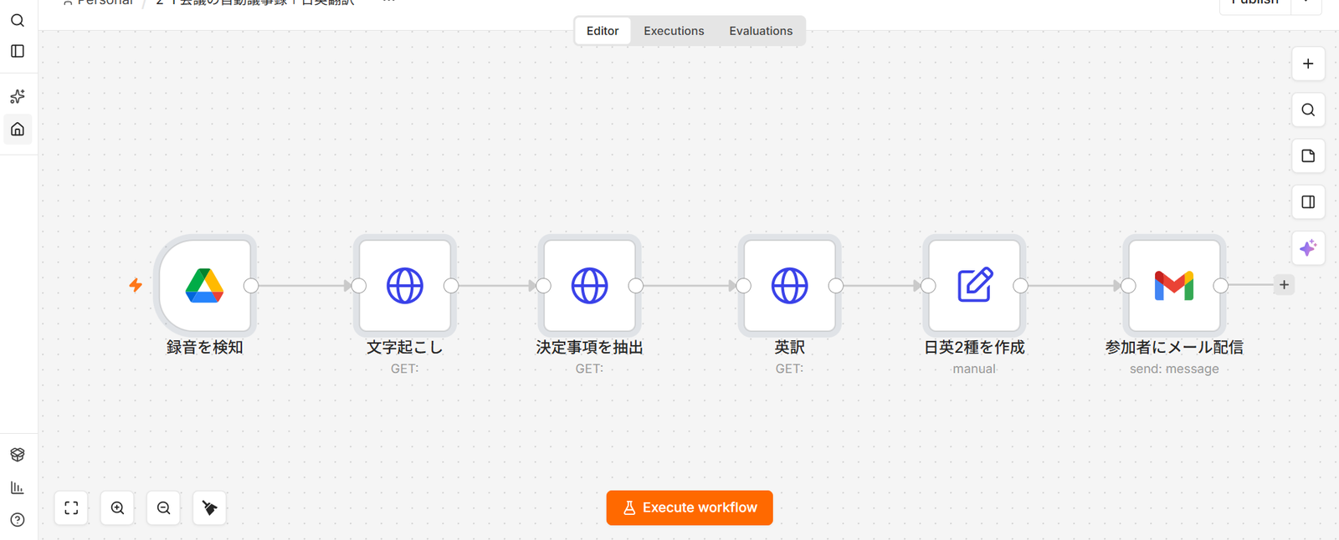Fit workflow to view with the frame icon
Screen dimensions: 1339x540
click(71, 508)
